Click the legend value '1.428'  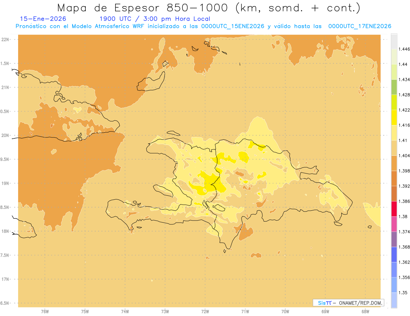click(404, 95)
